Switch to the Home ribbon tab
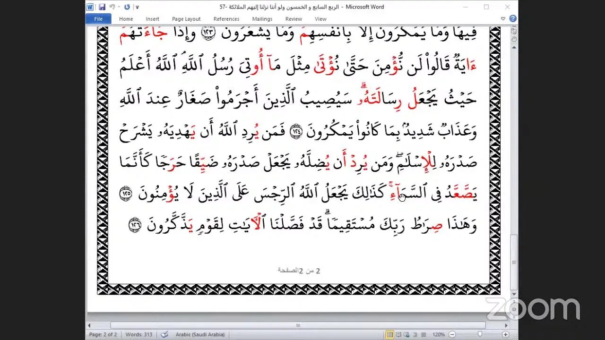Image resolution: width=605 pixels, height=340 pixels. coord(126,19)
